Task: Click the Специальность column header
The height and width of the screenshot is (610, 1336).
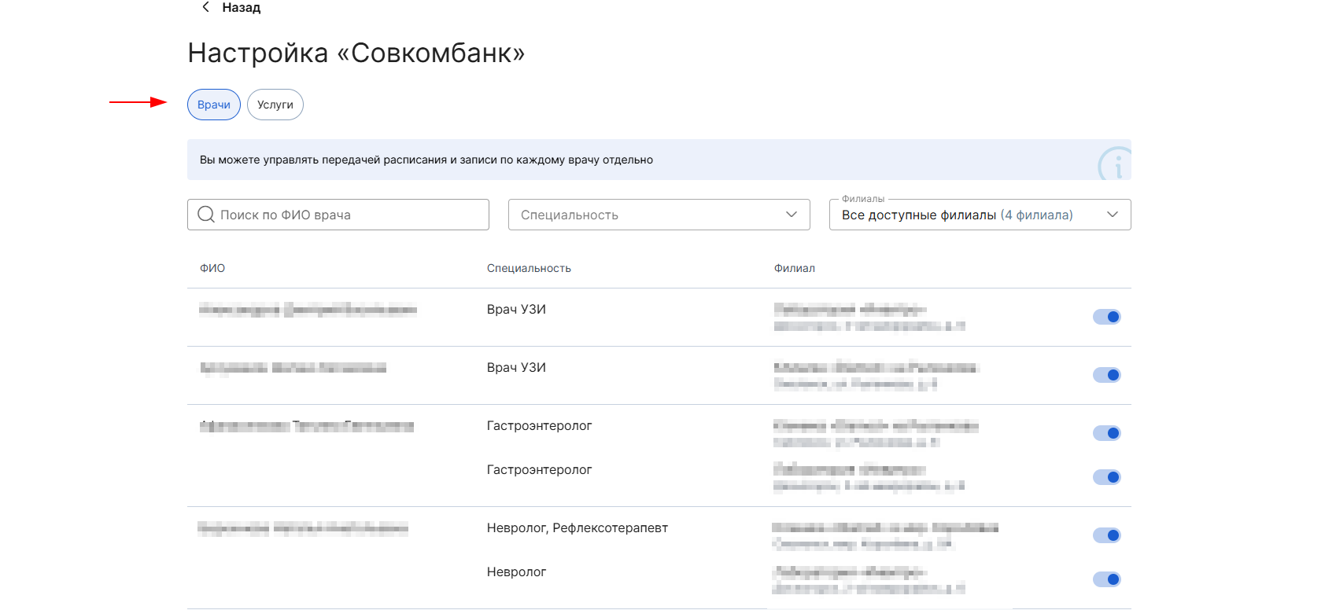Action: [529, 268]
